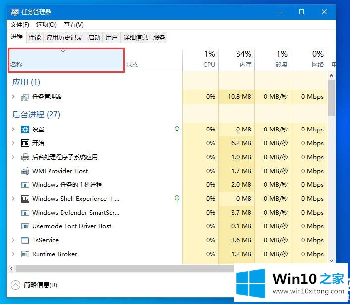Select the Windows Defender SmartScr... process name
350x304 pixels.
coord(76,213)
